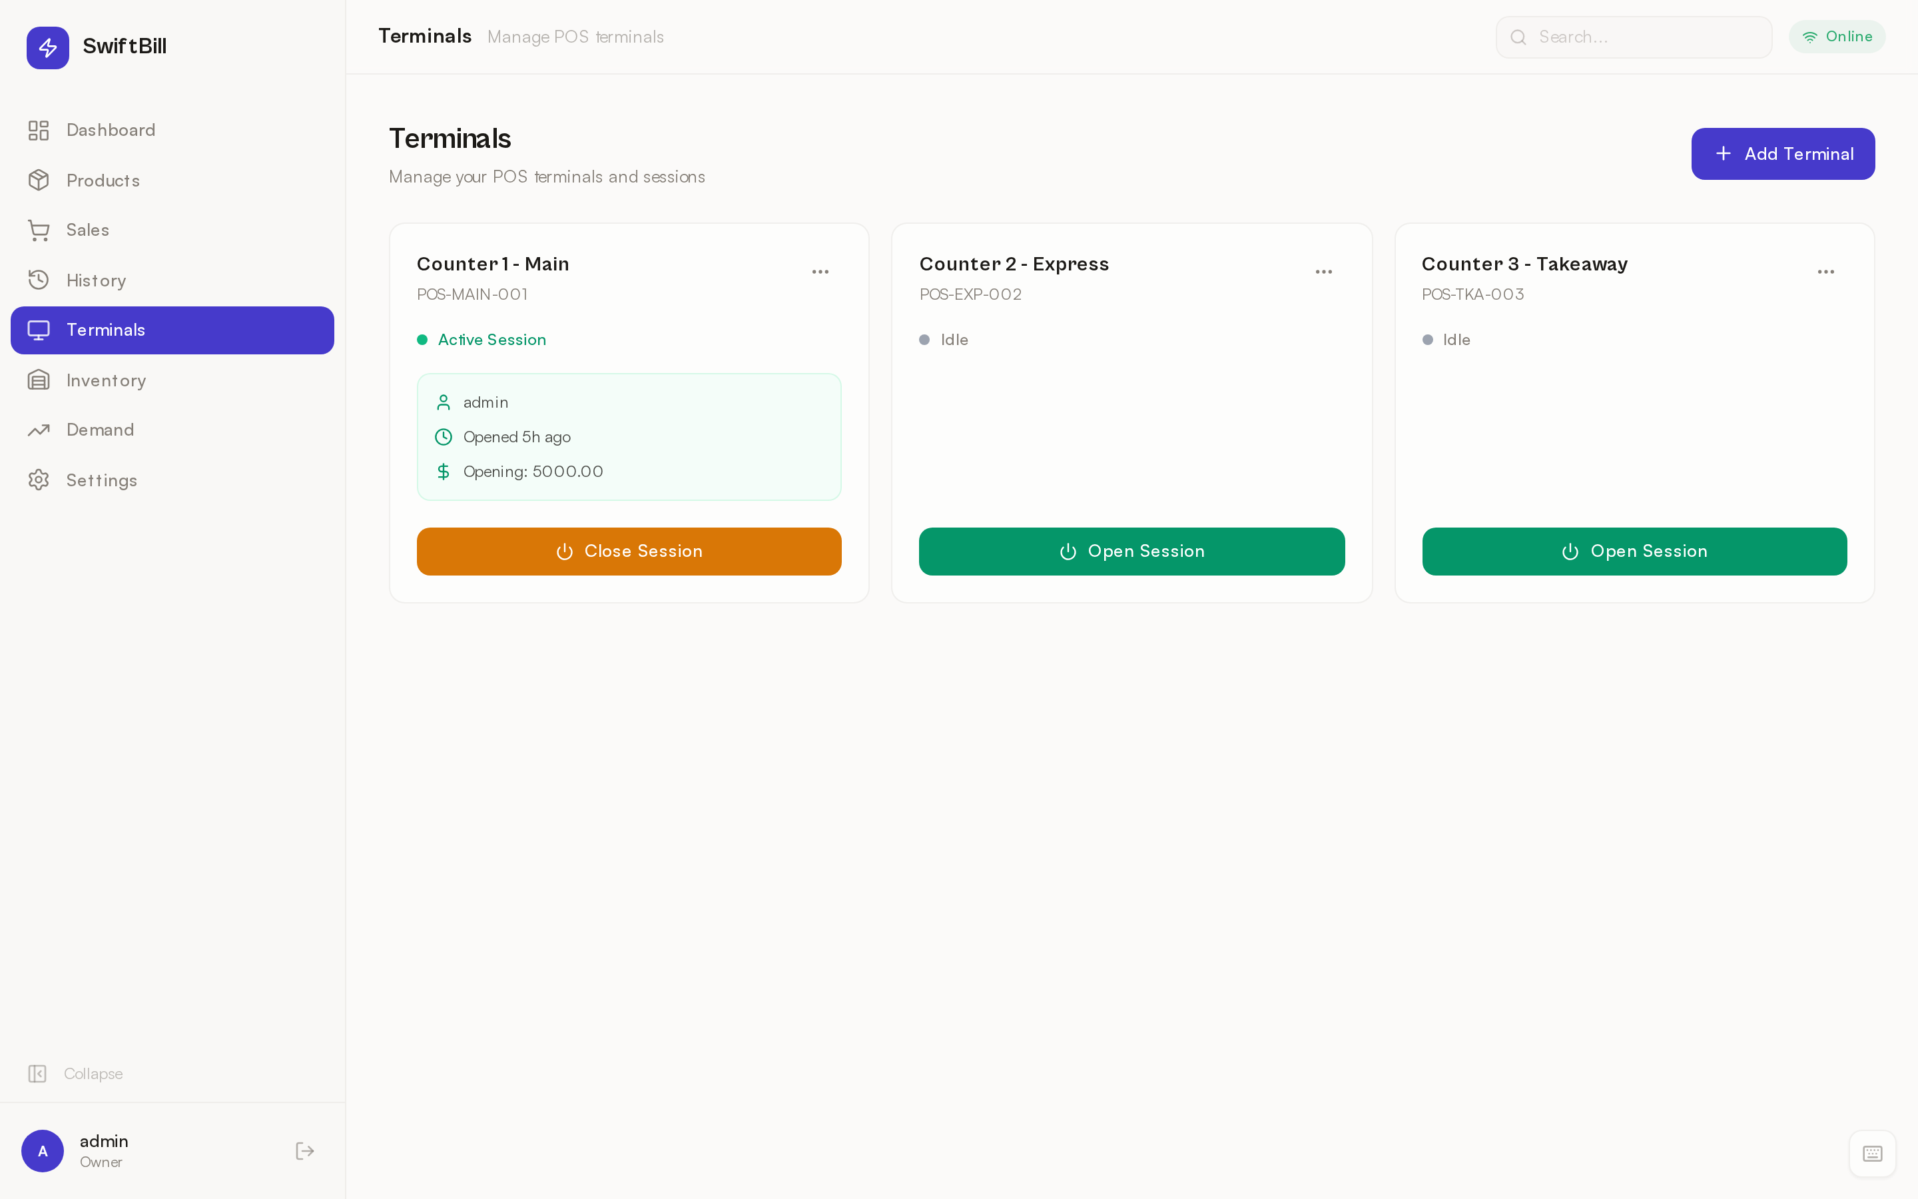Open session on Counter 3 - Takeaway
1918x1199 pixels.
(1634, 551)
